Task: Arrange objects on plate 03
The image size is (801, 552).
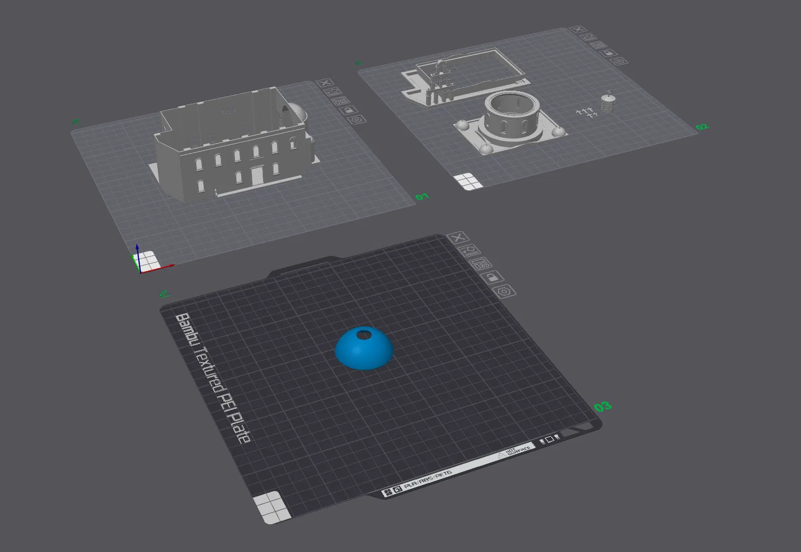Action: [x=481, y=263]
